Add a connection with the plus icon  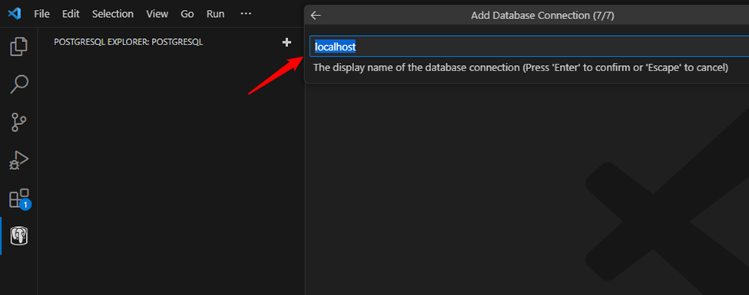[x=287, y=42]
